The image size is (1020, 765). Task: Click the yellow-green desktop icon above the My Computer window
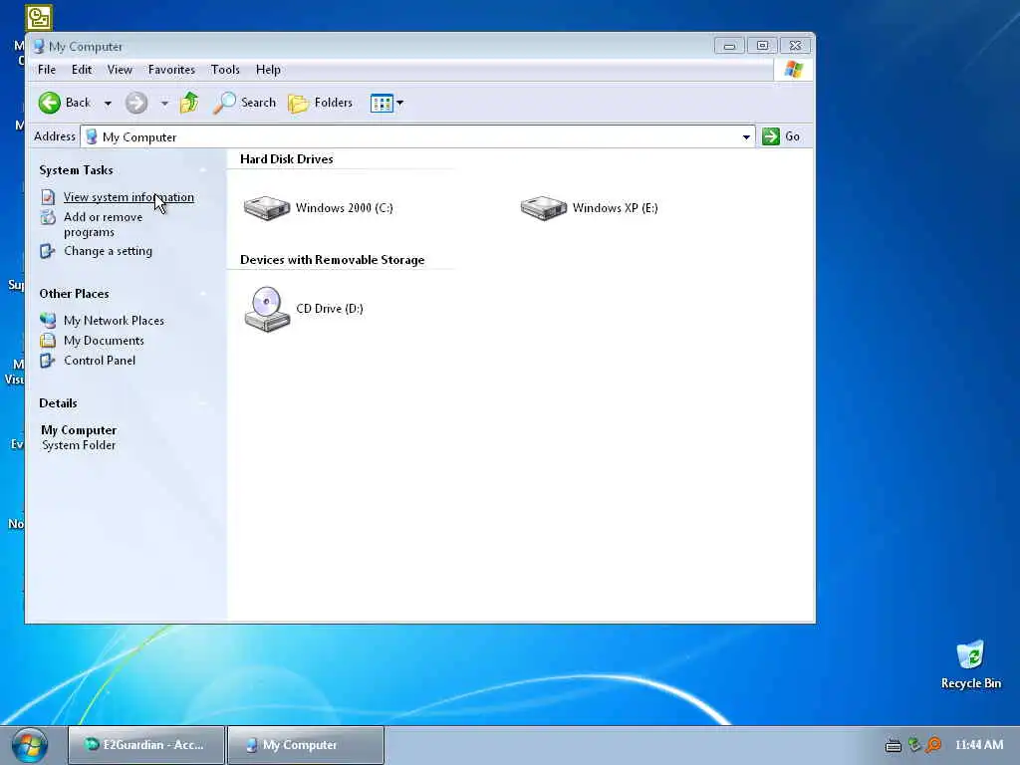(x=39, y=18)
